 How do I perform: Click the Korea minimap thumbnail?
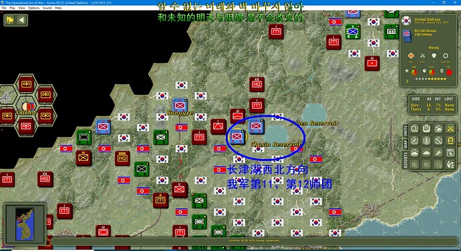pos(25,224)
